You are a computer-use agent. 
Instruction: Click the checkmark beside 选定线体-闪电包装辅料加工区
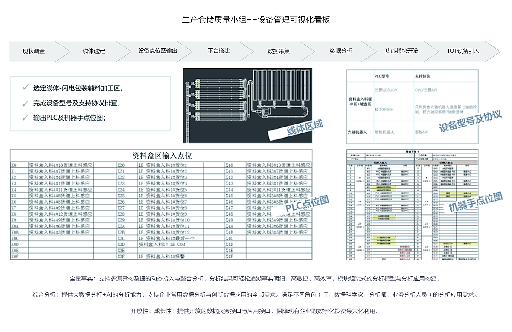coord(26,88)
